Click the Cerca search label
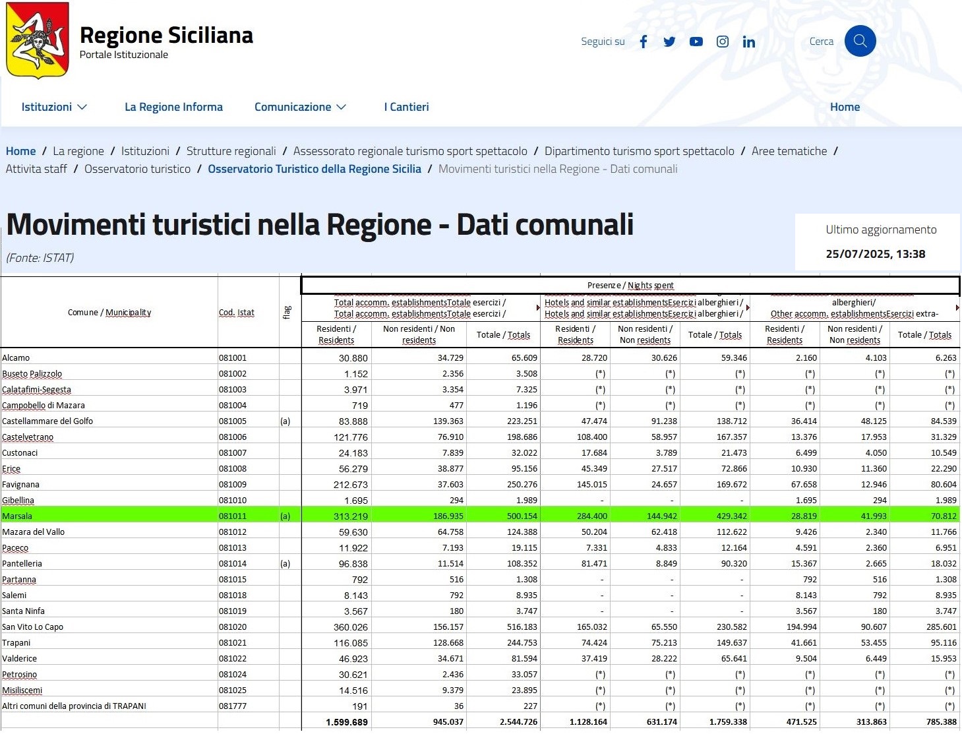 pyautogui.click(x=821, y=41)
